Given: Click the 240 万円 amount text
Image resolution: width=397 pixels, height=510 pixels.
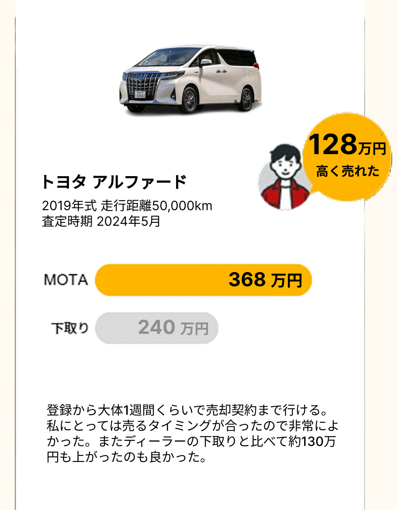Looking at the screenshot, I should pos(173,327).
